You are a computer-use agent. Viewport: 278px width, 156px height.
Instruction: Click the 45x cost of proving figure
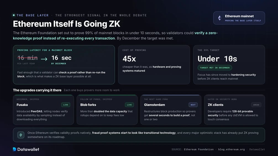(x=129, y=59)
